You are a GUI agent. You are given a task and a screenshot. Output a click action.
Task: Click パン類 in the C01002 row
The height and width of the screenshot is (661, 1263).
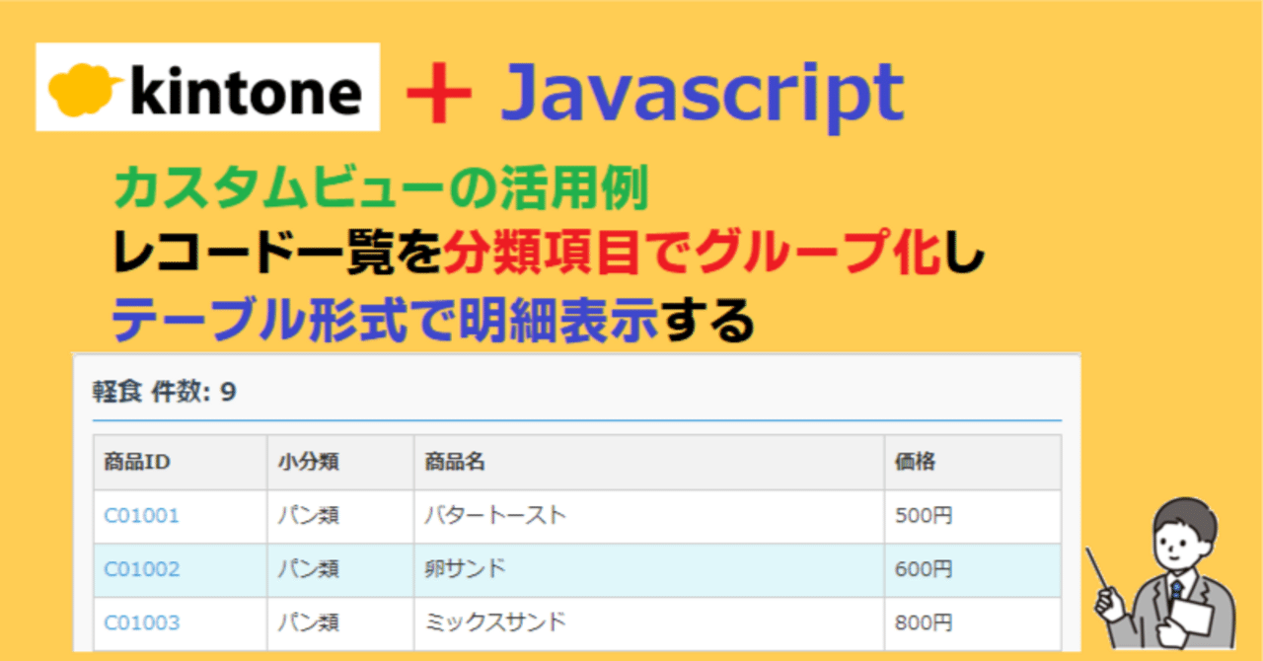click(340, 569)
